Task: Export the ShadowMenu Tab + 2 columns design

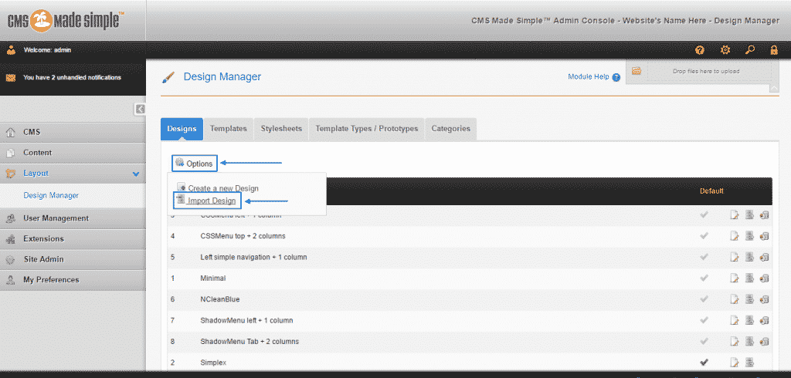Action: (x=749, y=342)
